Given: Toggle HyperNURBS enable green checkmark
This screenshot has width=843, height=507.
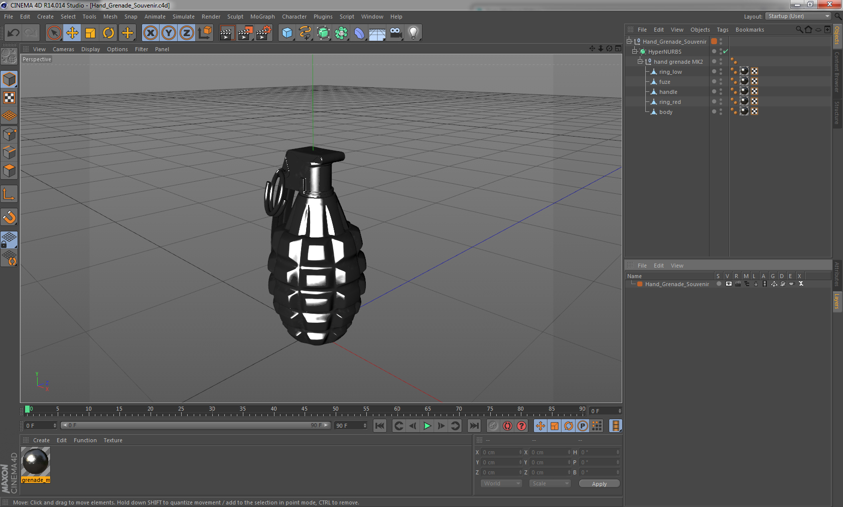Looking at the screenshot, I should pos(726,51).
